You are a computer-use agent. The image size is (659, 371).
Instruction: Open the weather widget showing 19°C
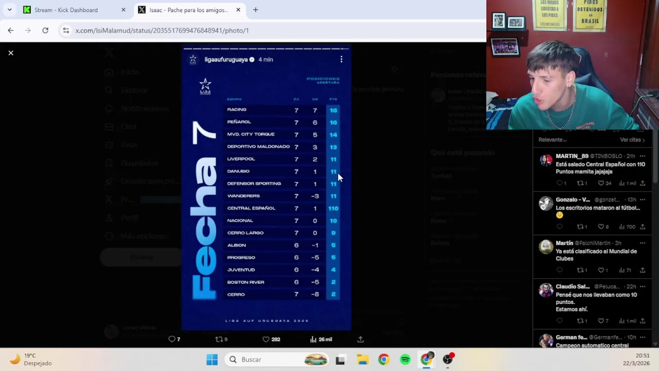31,360
